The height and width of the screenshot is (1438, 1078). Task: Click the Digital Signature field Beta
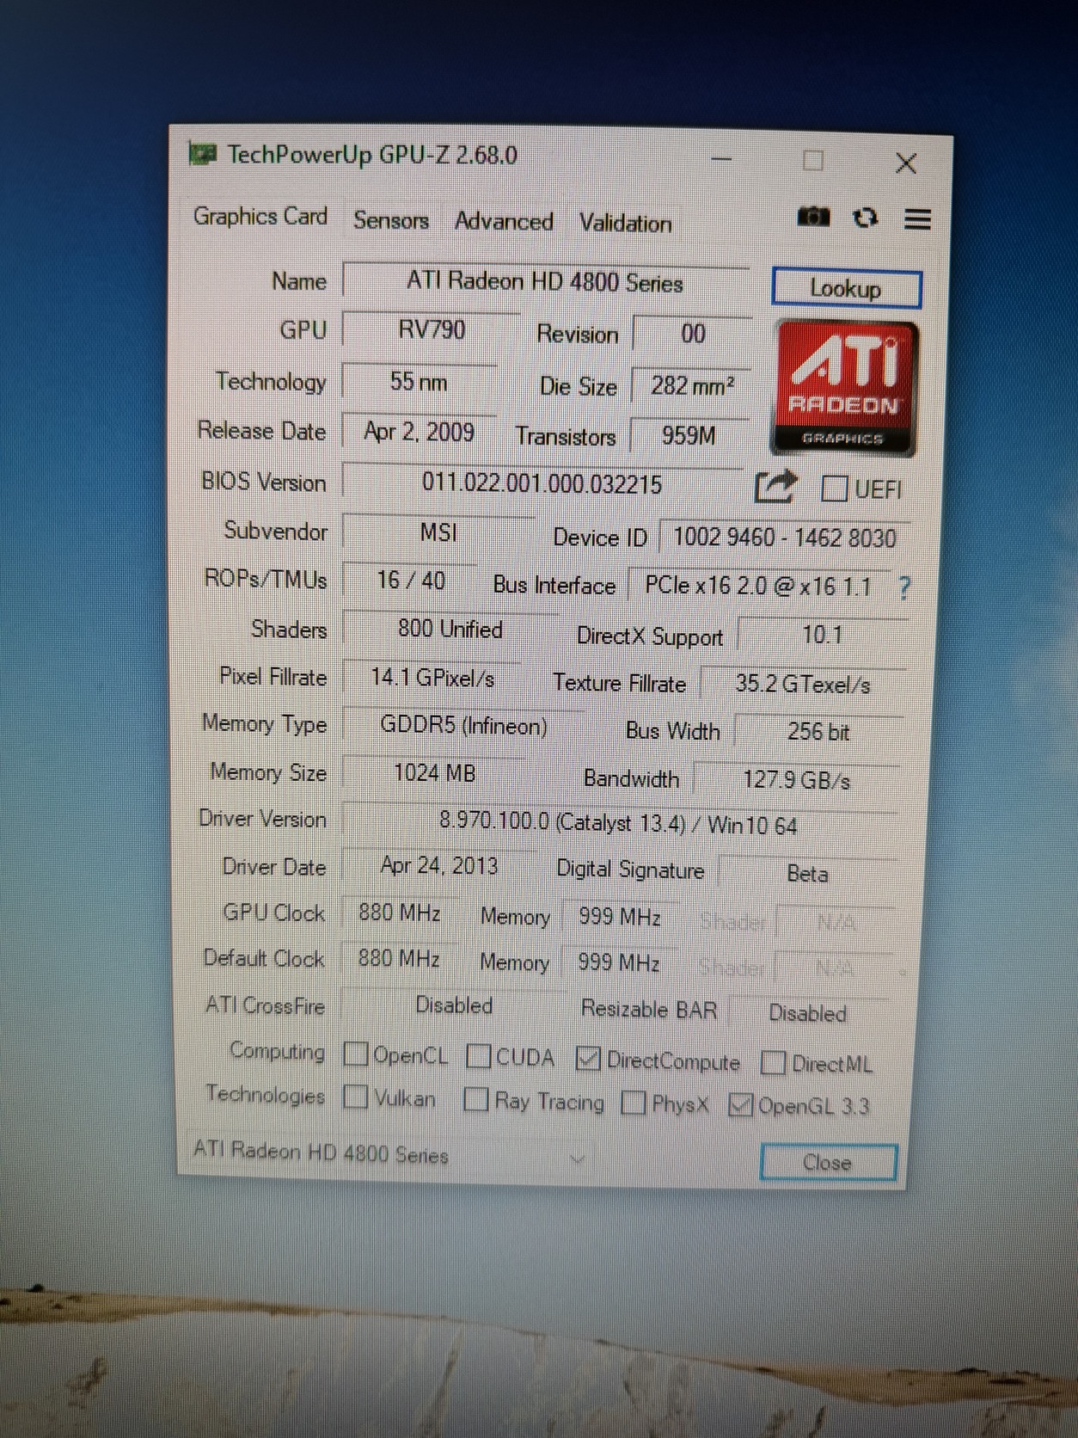point(808,874)
